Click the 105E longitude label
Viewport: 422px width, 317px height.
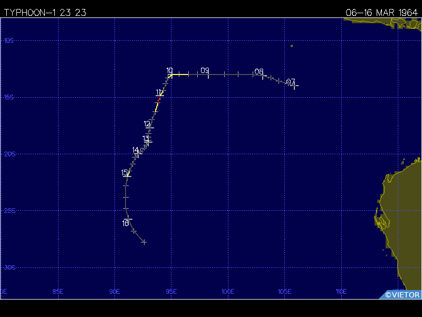(x=284, y=292)
